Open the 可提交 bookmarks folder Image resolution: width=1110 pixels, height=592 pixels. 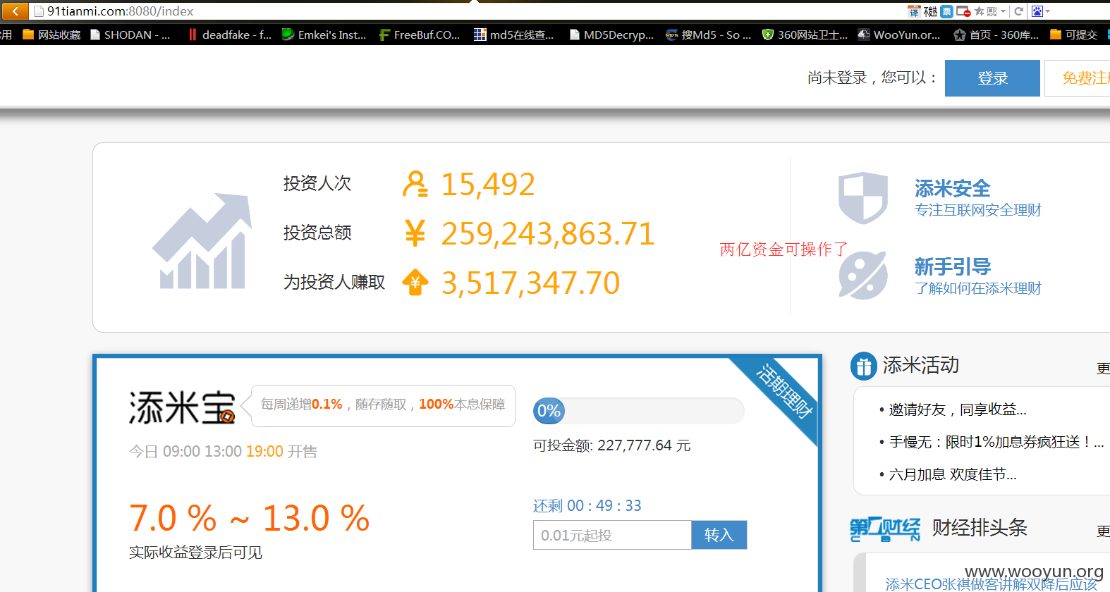1073,35
